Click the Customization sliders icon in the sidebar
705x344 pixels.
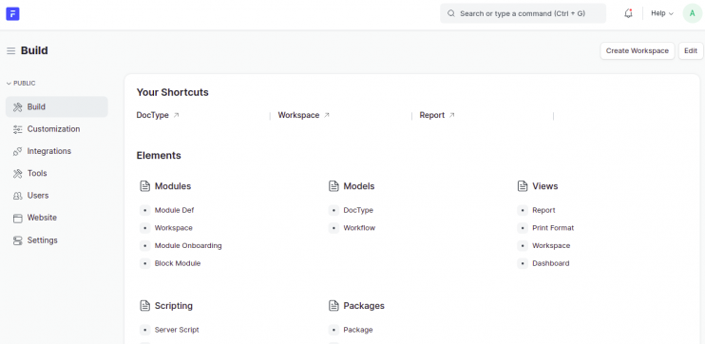coord(17,129)
